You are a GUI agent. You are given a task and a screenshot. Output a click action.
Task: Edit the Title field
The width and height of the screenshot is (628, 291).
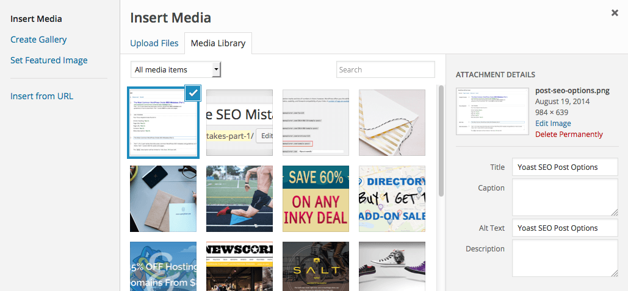click(x=565, y=167)
